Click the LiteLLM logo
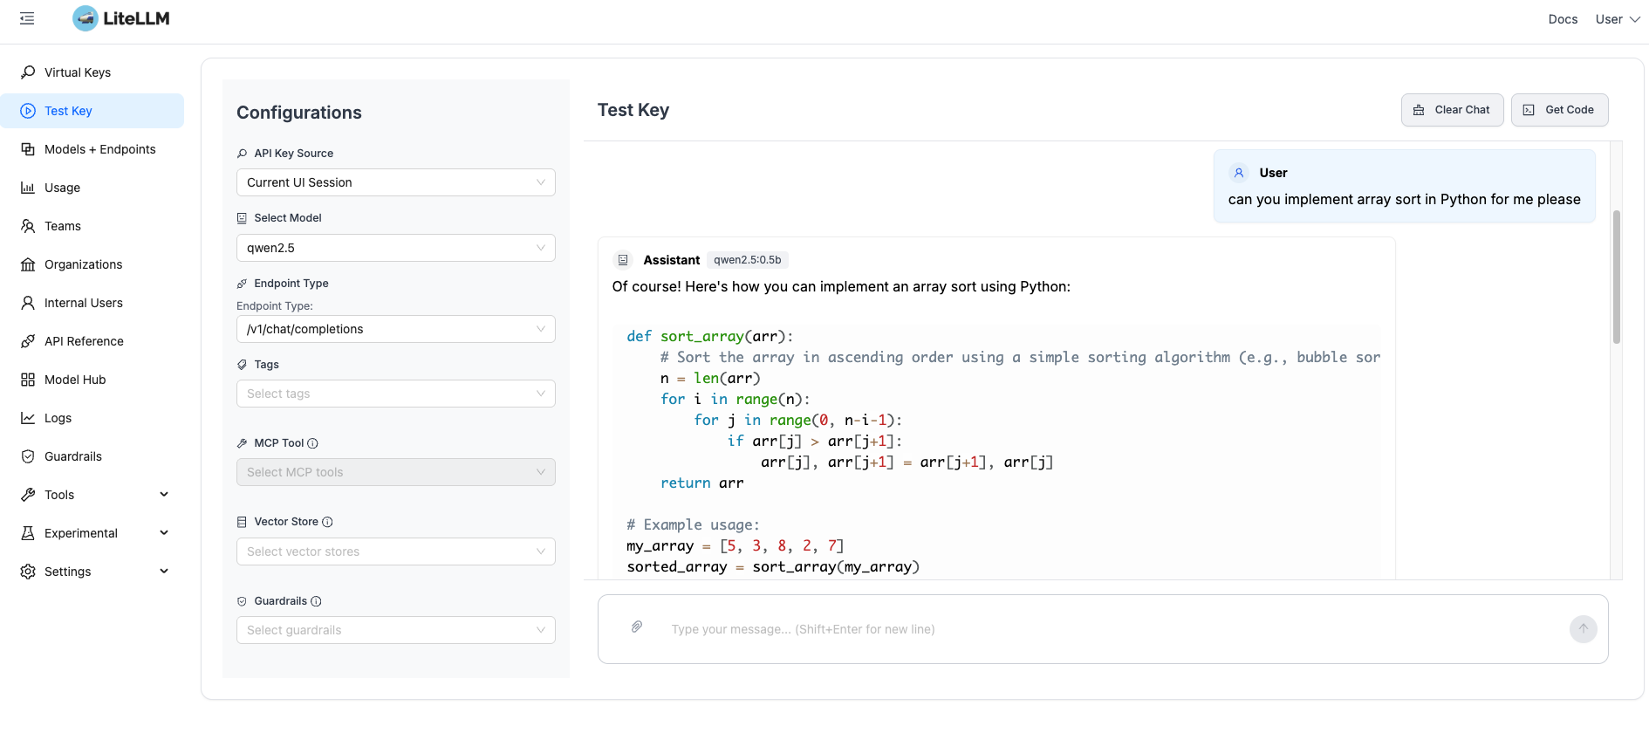This screenshot has height=733, width=1649. (x=121, y=18)
